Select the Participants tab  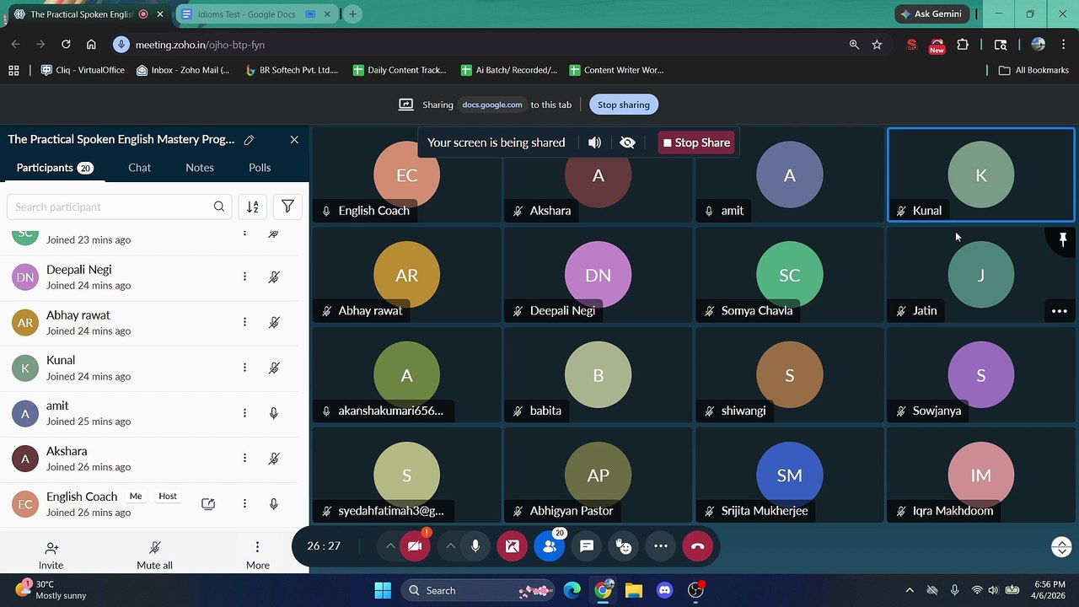55,168
